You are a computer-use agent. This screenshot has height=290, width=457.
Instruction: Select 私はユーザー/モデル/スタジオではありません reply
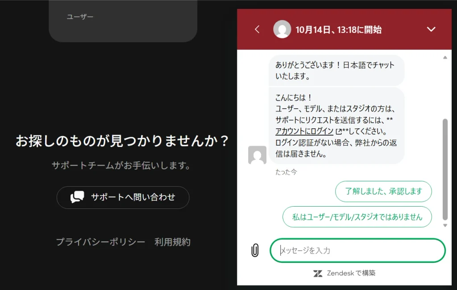click(357, 216)
